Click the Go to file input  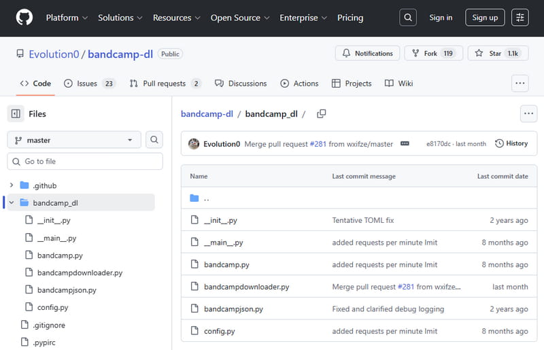pos(85,161)
